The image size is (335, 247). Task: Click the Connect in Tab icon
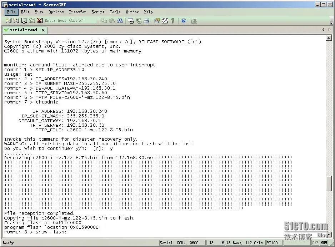24,20
